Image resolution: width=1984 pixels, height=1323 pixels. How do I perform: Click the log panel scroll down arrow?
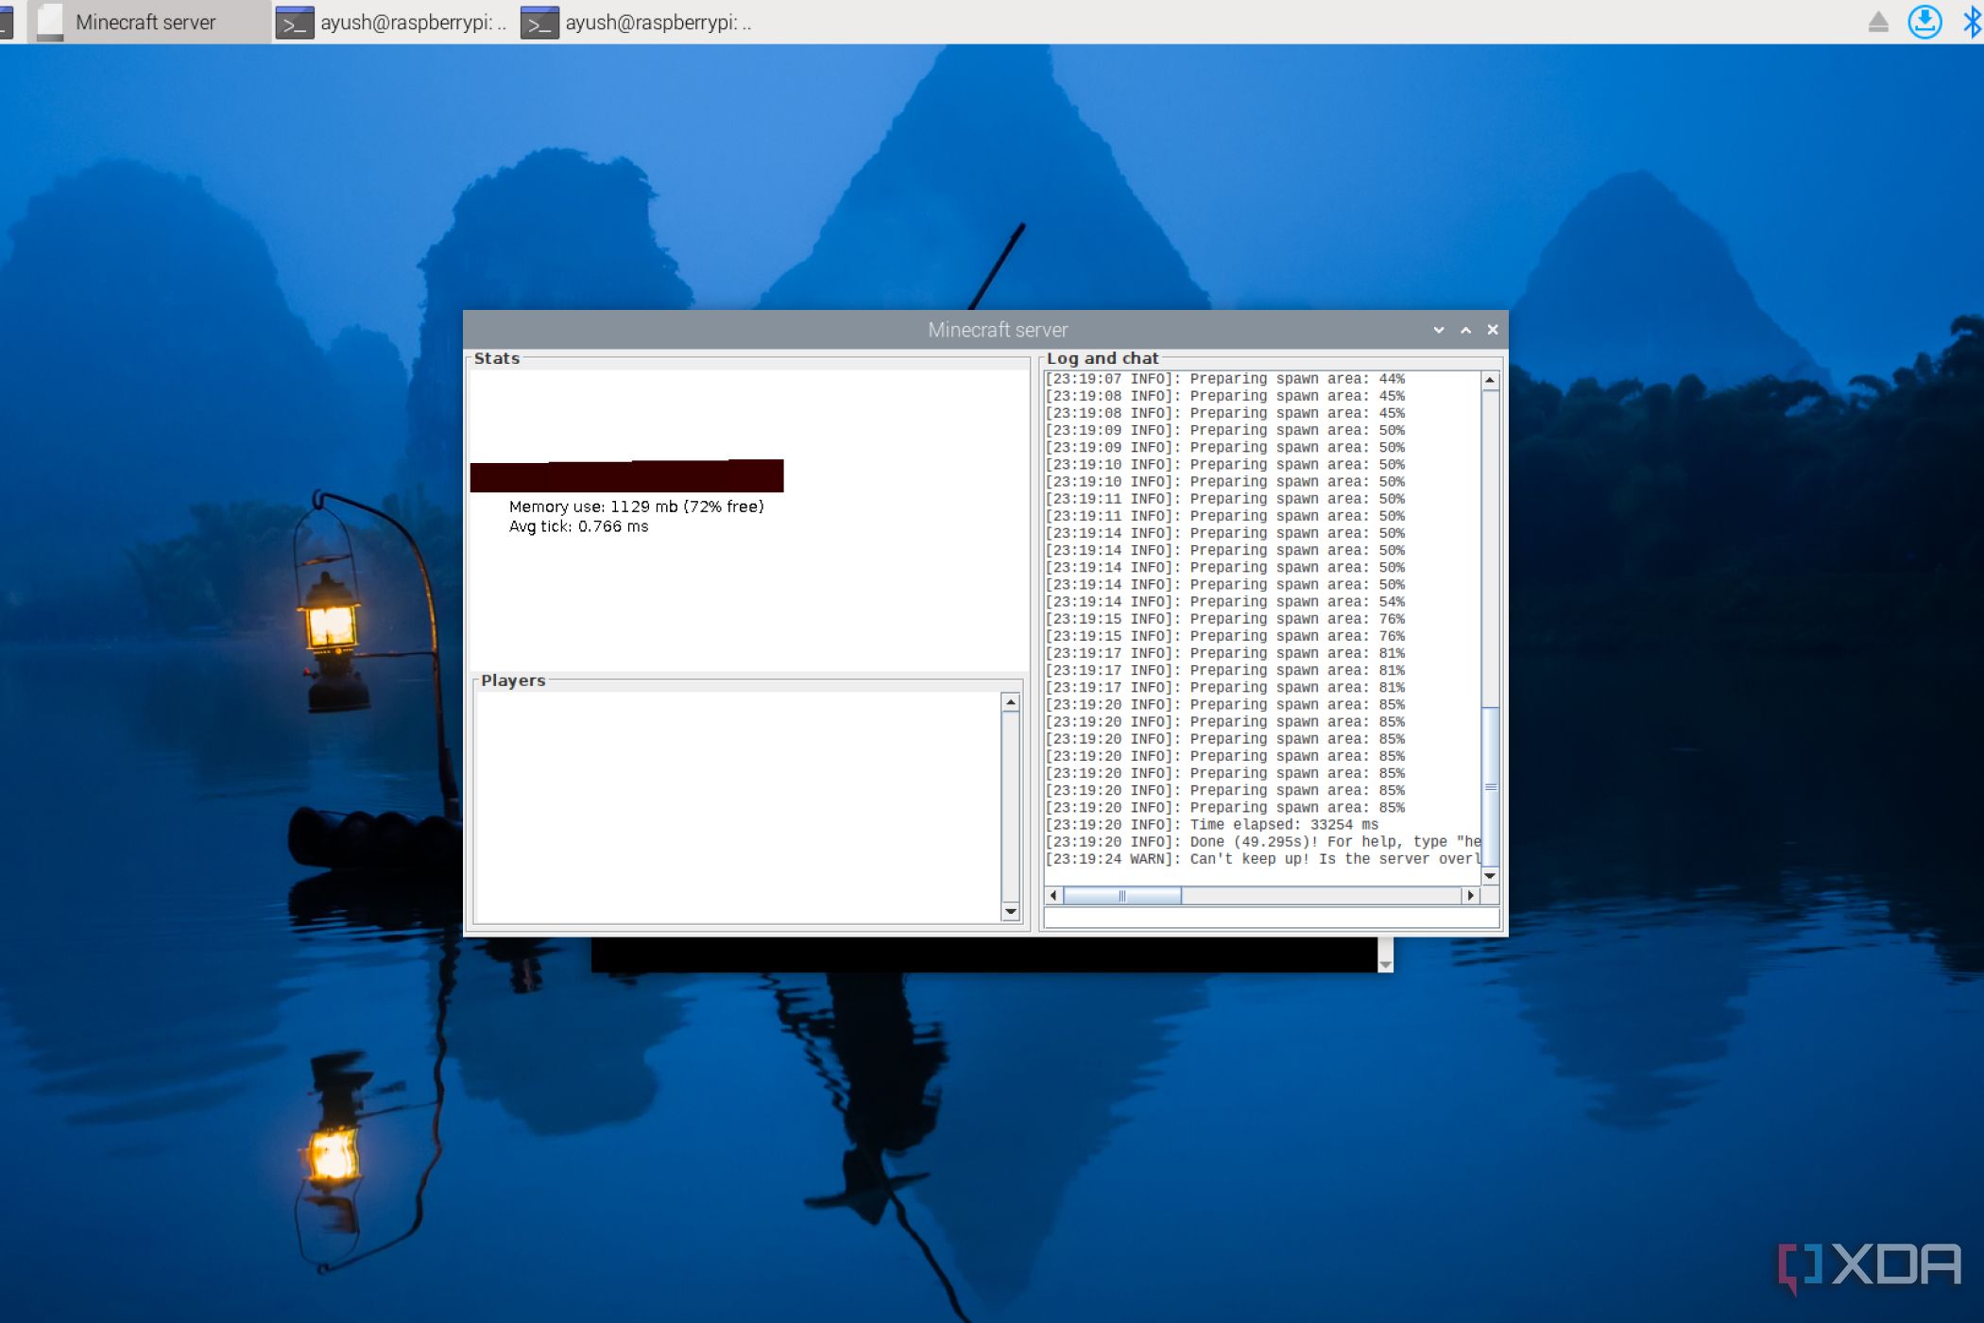coord(1490,876)
